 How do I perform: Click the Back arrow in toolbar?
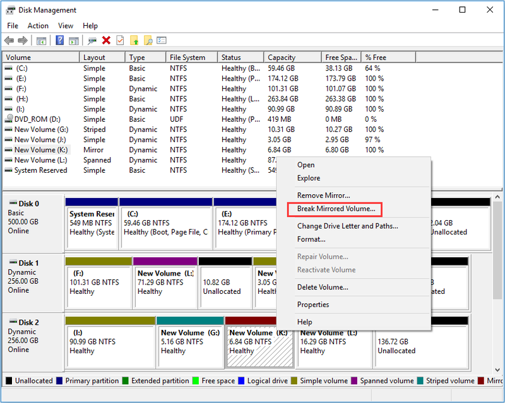coord(9,40)
